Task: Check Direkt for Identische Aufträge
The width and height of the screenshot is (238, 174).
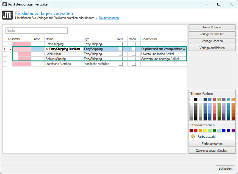Action: [x=121, y=64]
